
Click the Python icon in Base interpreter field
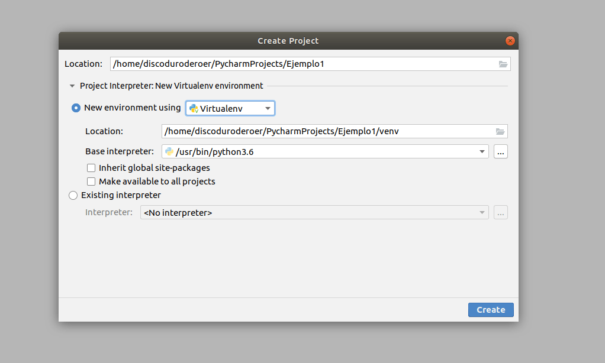tap(169, 151)
